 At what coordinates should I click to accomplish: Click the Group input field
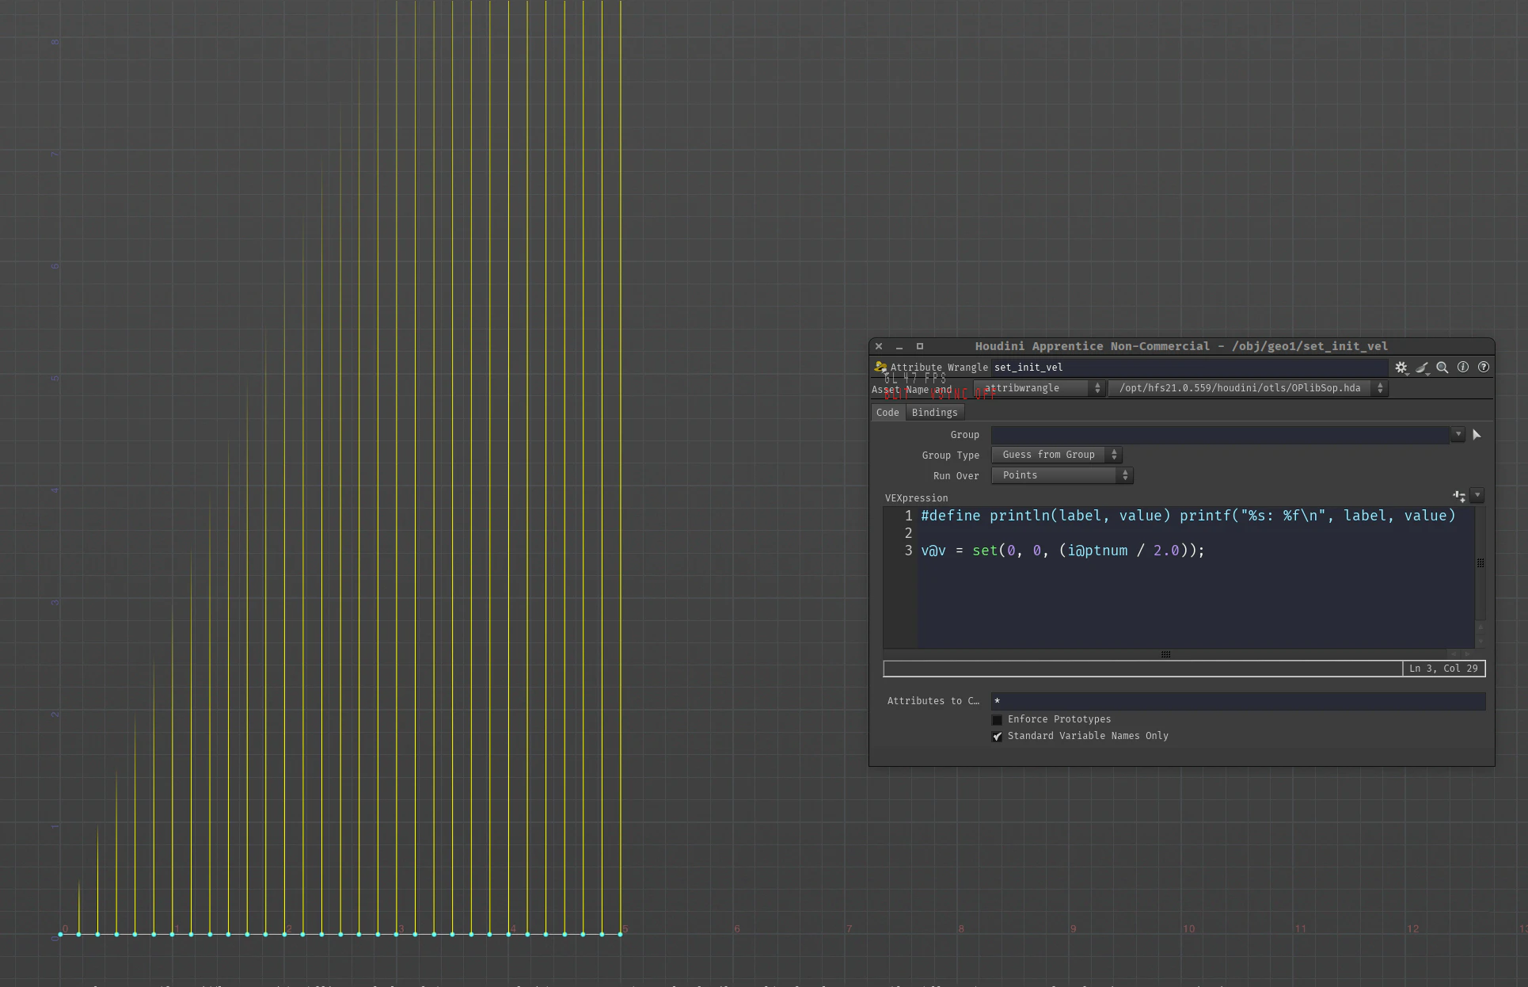click(1220, 435)
